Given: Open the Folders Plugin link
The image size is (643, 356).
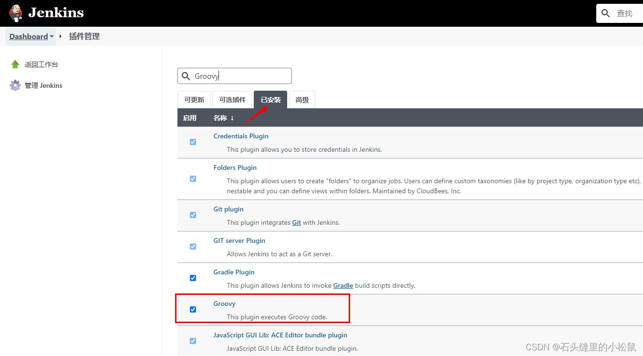Looking at the screenshot, I should click(235, 168).
